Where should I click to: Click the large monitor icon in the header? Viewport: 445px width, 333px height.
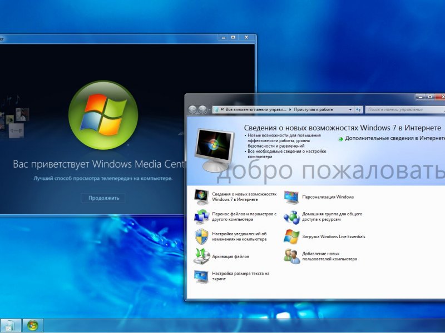(x=215, y=150)
